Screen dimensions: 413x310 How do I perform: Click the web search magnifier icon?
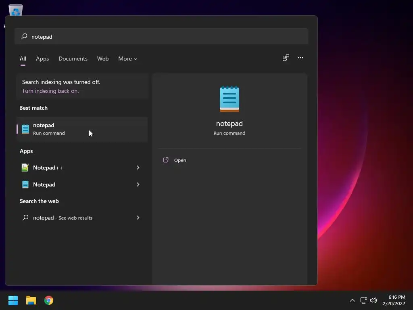click(25, 218)
